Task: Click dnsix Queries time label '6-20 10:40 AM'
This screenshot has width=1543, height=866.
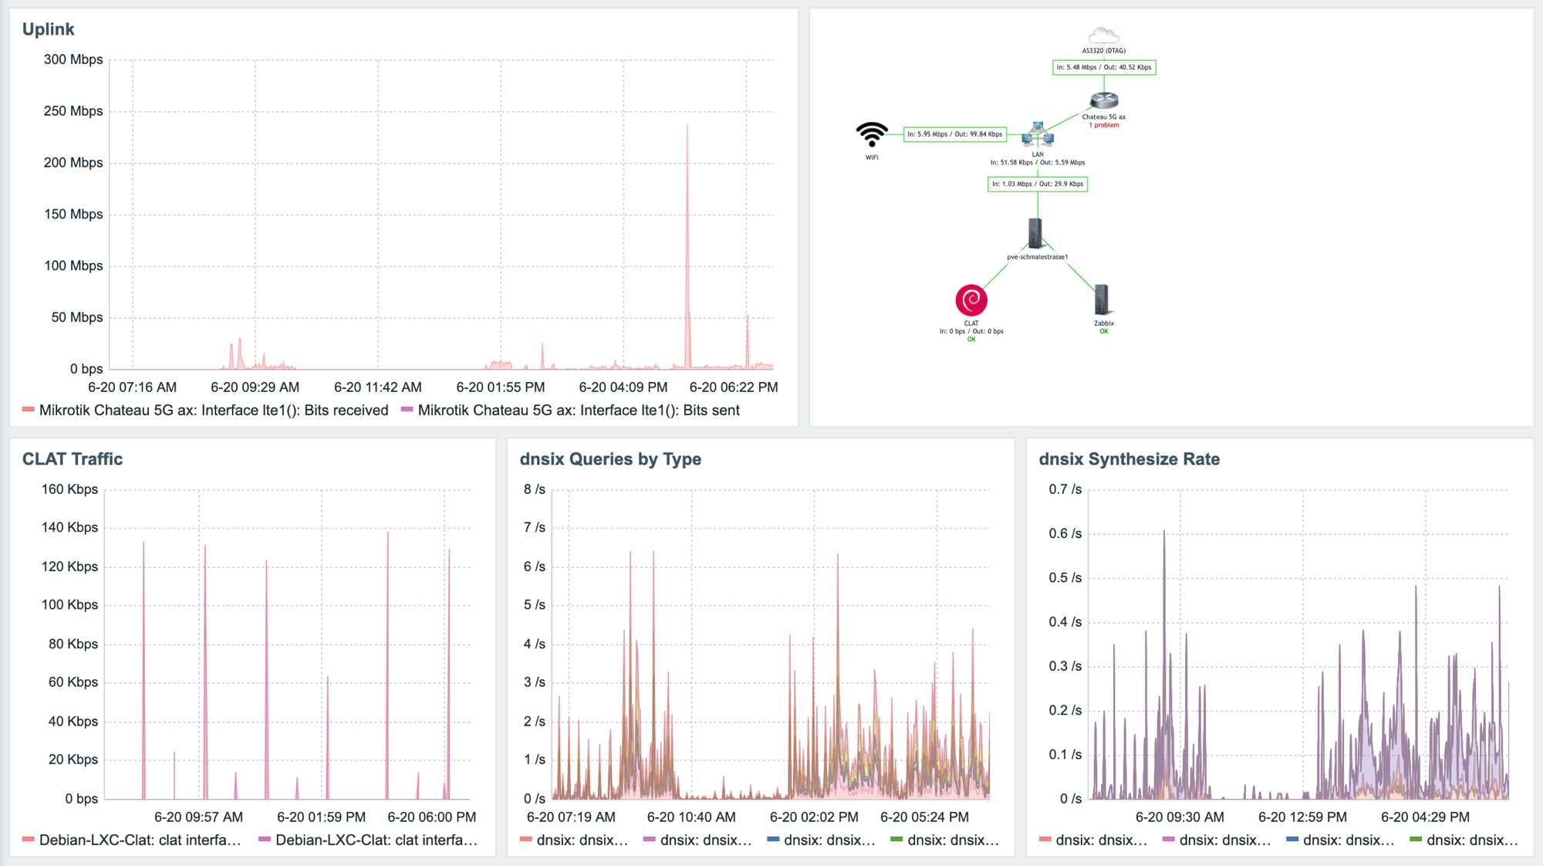Action: (691, 817)
